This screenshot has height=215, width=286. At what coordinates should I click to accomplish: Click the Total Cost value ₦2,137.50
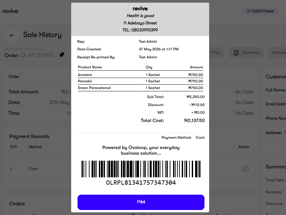(194, 121)
